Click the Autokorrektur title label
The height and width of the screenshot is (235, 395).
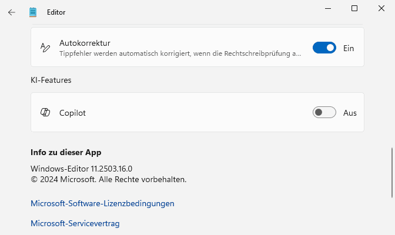point(85,43)
